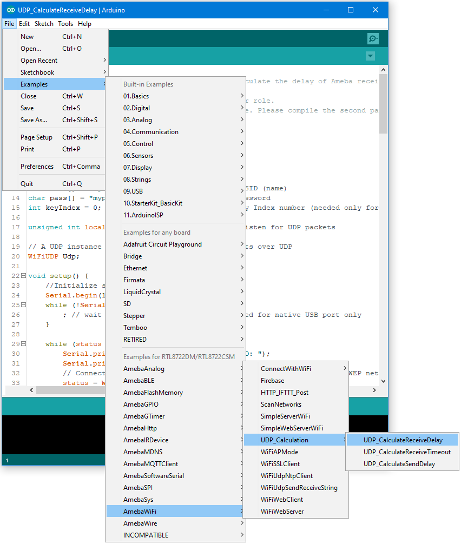Select Print in File menu

point(55,149)
